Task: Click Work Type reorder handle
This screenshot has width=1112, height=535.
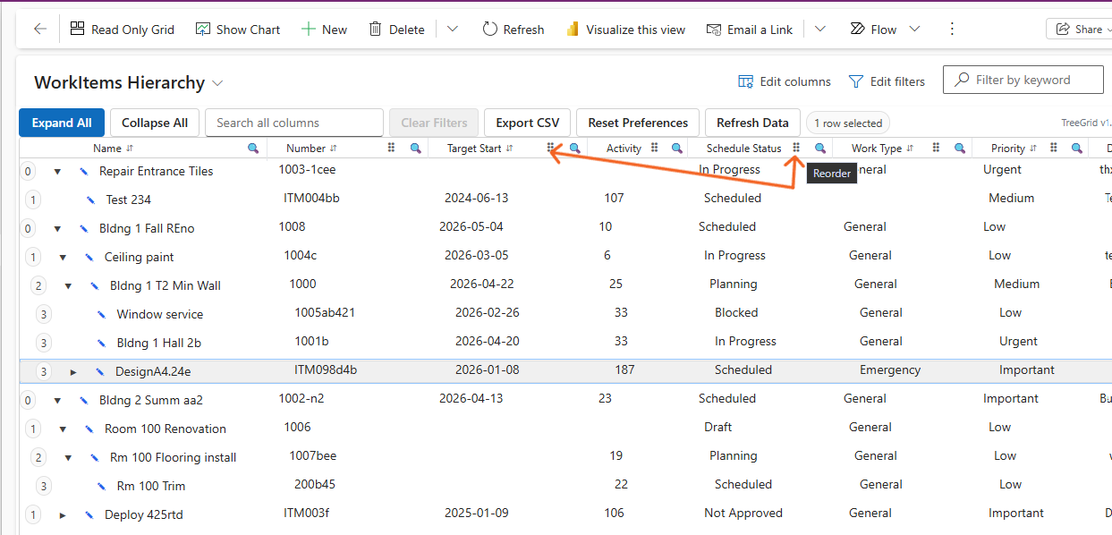Action: click(x=937, y=149)
